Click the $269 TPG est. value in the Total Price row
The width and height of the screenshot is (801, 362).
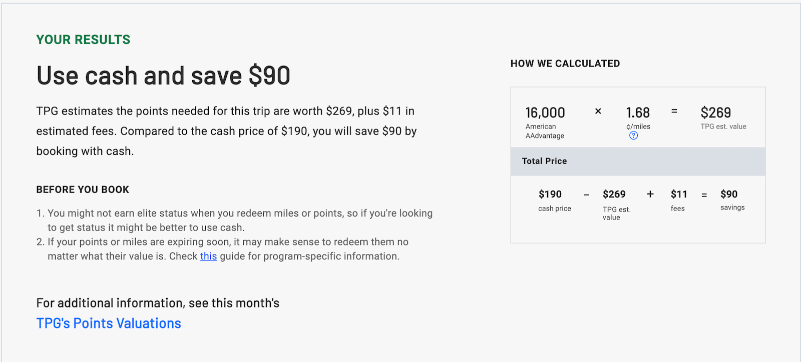614,194
